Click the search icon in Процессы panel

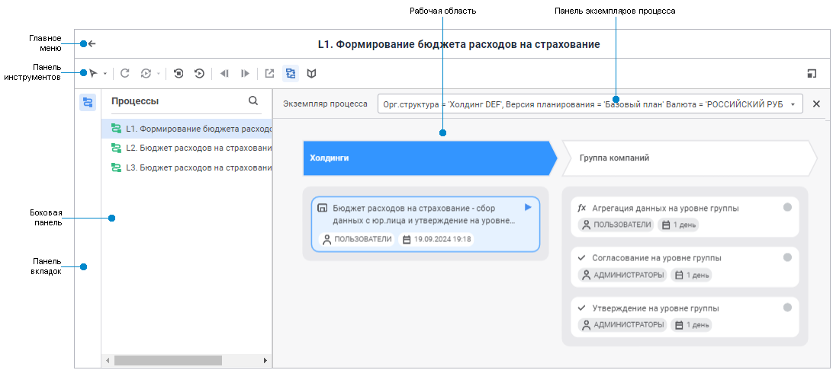coord(253,100)
